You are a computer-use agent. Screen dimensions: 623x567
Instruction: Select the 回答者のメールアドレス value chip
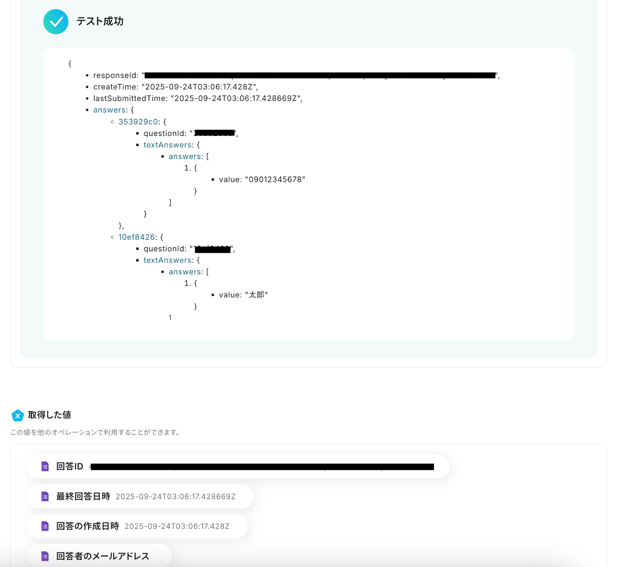99,556
